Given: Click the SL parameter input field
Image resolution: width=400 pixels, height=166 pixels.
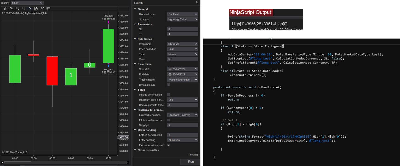Looking at the screenshot, I should 182,29.
